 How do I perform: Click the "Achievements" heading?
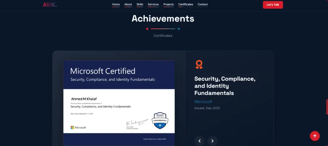(x=163, y=19)
